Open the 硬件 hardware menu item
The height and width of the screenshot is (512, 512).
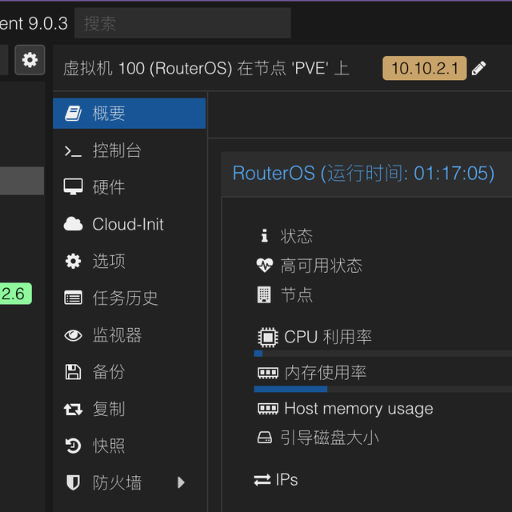[x=129, y=187]
